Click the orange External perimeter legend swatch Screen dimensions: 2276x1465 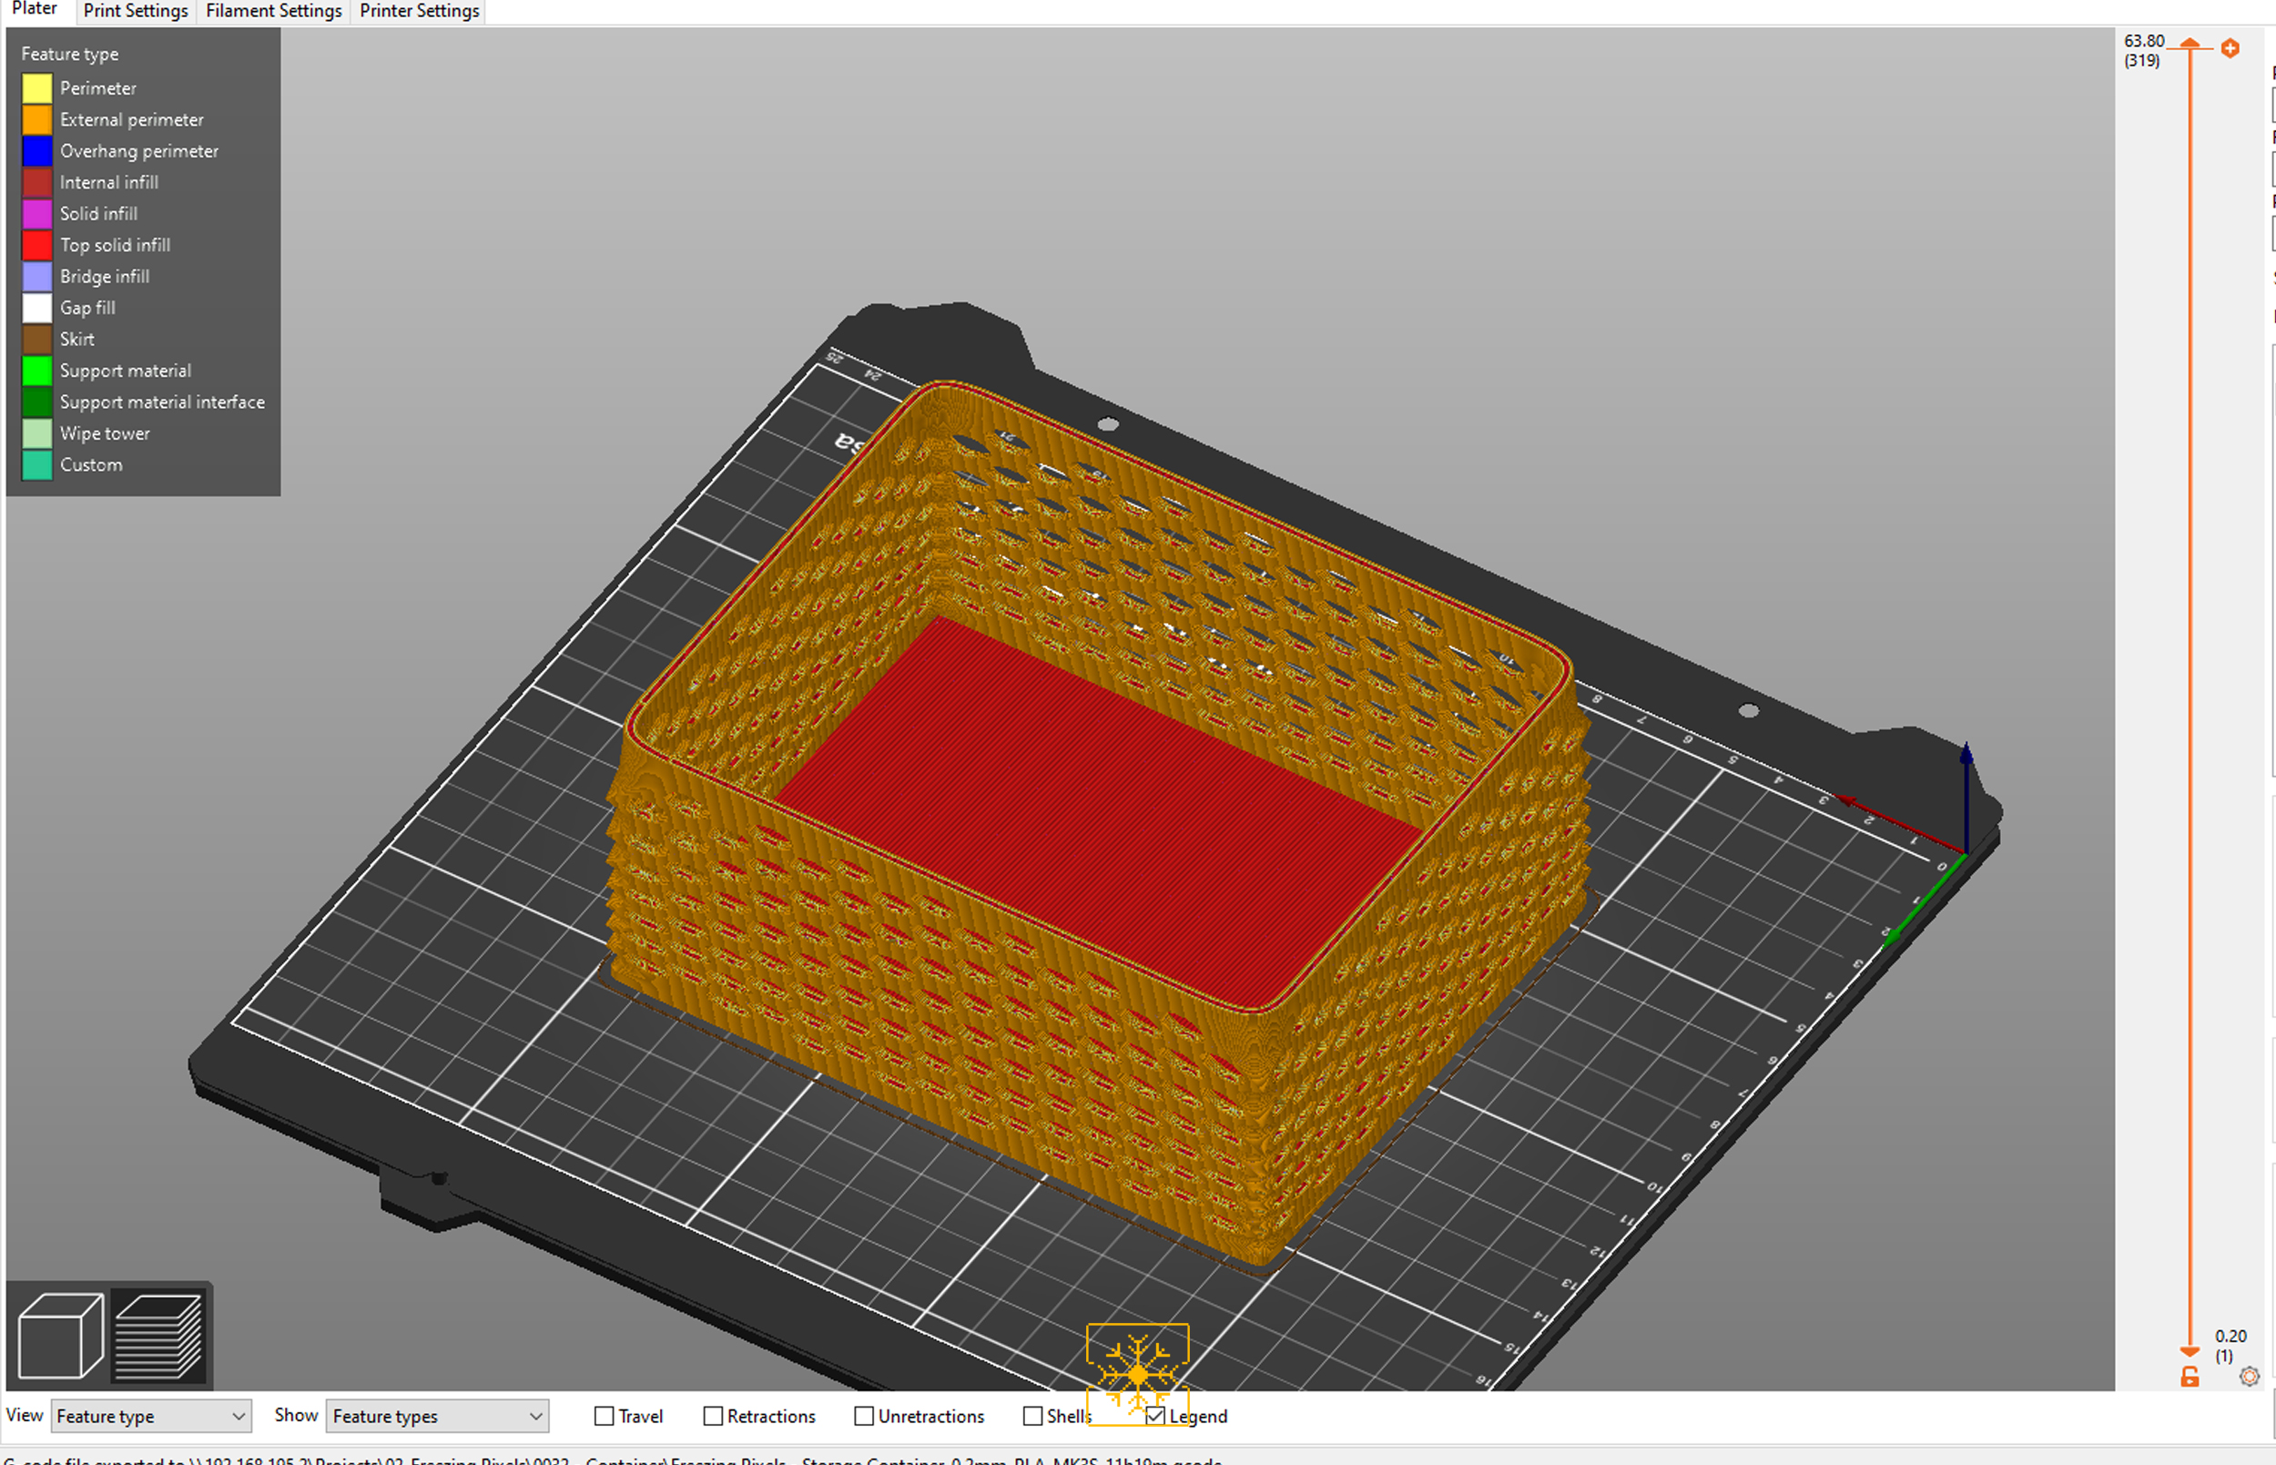coord(37,120)
